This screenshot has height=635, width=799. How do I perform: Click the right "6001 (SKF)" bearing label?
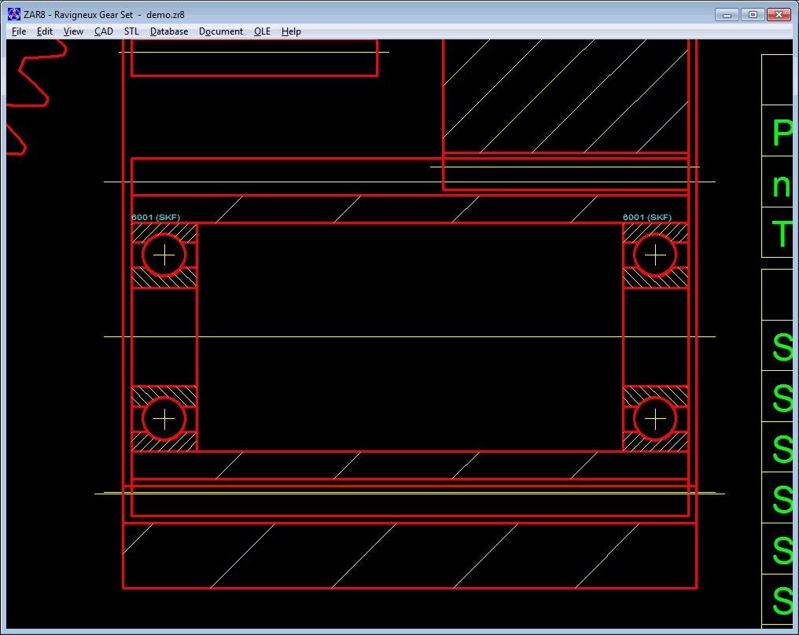pos(647,217)
